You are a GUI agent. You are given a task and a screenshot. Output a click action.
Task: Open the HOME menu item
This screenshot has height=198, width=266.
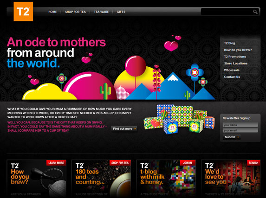52,12
